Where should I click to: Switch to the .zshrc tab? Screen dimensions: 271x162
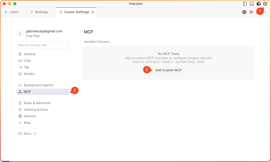pos(13,12)
